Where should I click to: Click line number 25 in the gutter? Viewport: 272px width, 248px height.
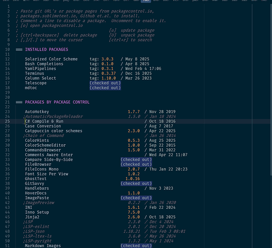pyautogui.click(x=7, y=122)
